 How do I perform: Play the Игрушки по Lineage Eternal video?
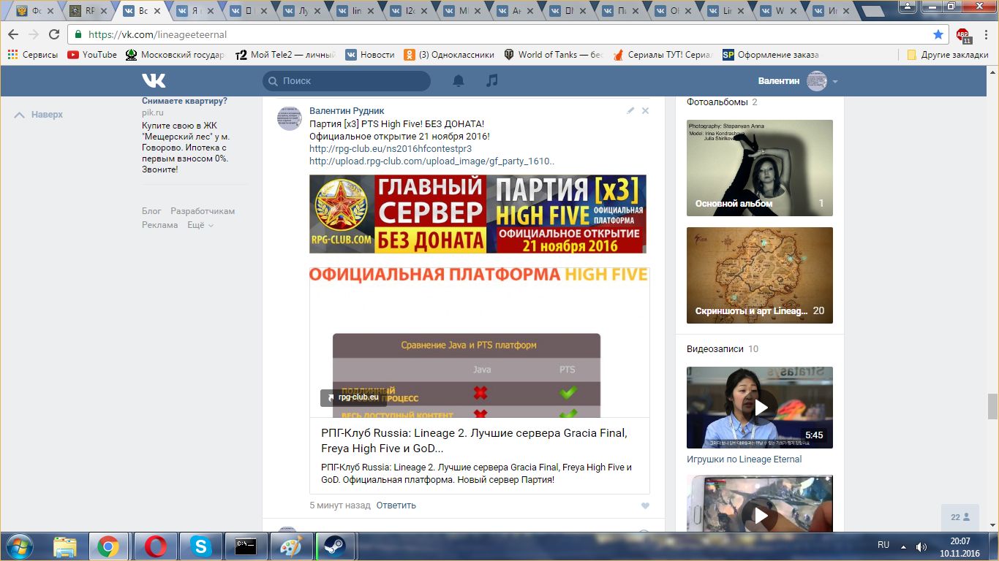(x=760, y=408)
